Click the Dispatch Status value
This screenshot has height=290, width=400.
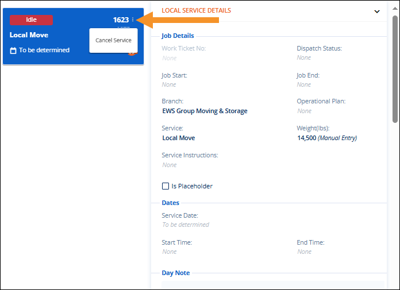pyautogui.click(x=304, y=57)
